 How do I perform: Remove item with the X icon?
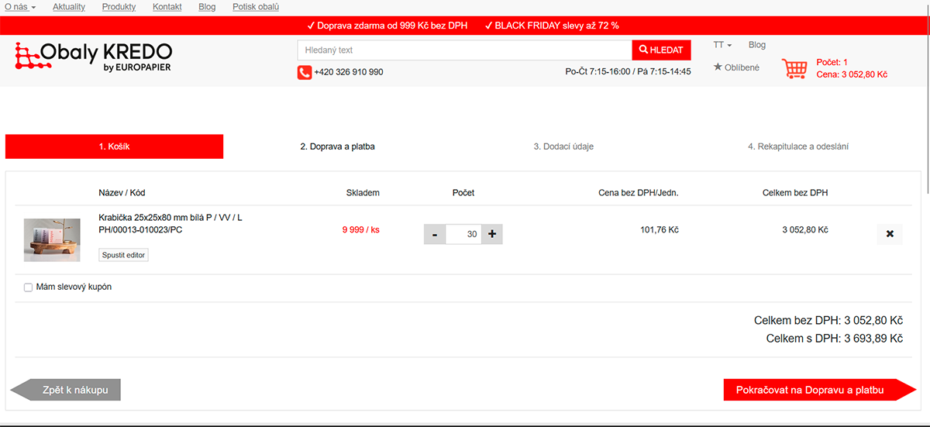[889, 234]
